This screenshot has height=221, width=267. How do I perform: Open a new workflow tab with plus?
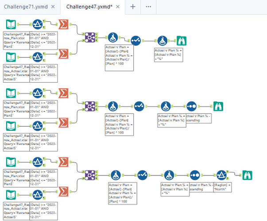coord(133,7)
